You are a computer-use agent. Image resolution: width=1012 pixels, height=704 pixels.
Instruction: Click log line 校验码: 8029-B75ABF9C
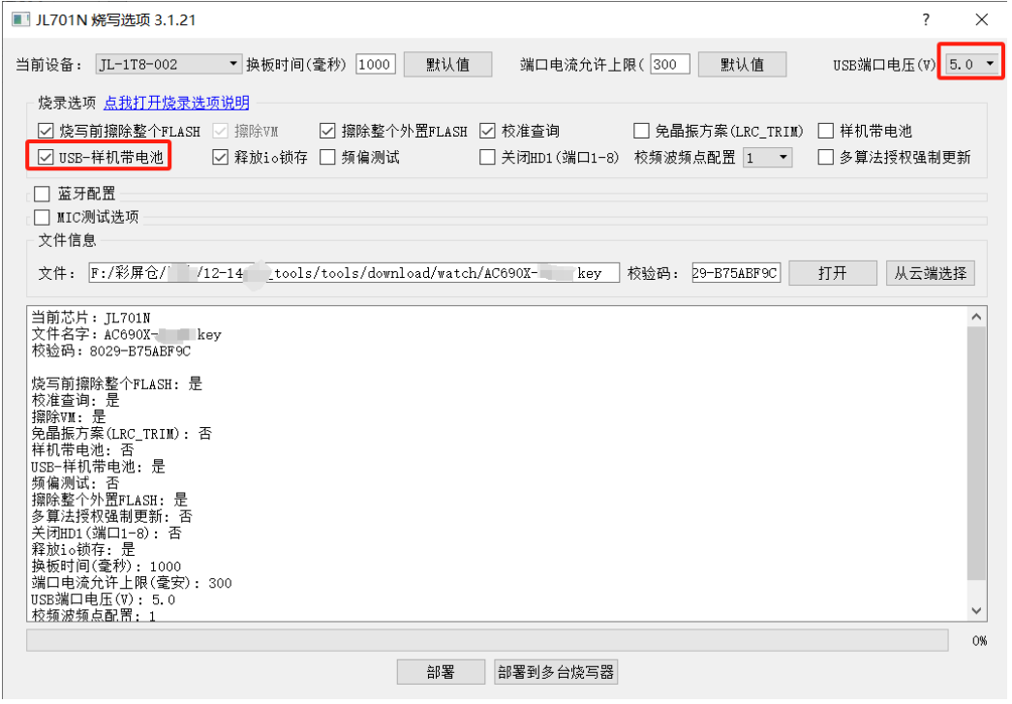111,352
